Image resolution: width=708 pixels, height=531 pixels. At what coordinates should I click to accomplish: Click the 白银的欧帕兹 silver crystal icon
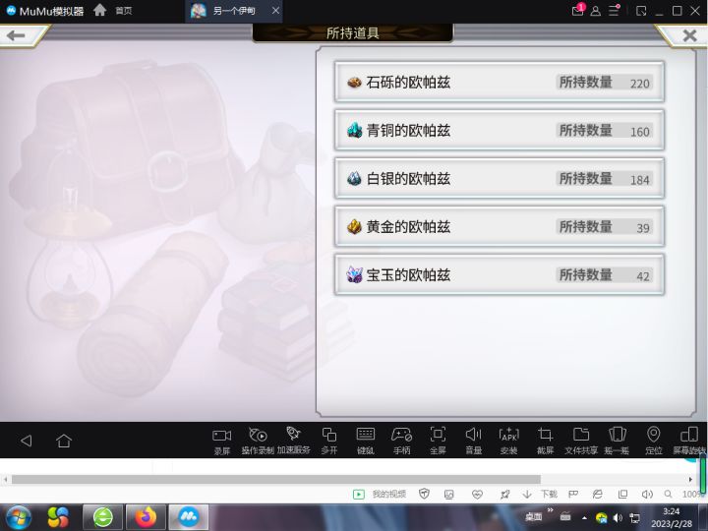click(354, 179)
